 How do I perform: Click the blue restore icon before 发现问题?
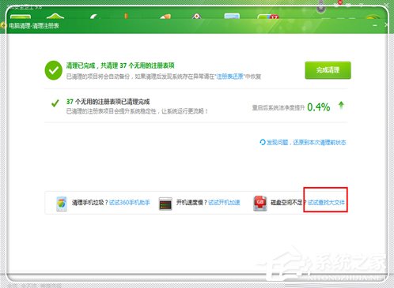coord(263,142)
